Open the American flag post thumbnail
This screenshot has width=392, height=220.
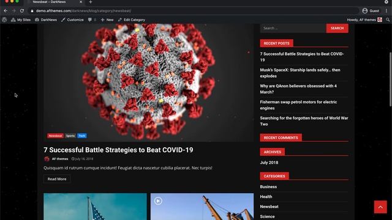click(95, 207)
